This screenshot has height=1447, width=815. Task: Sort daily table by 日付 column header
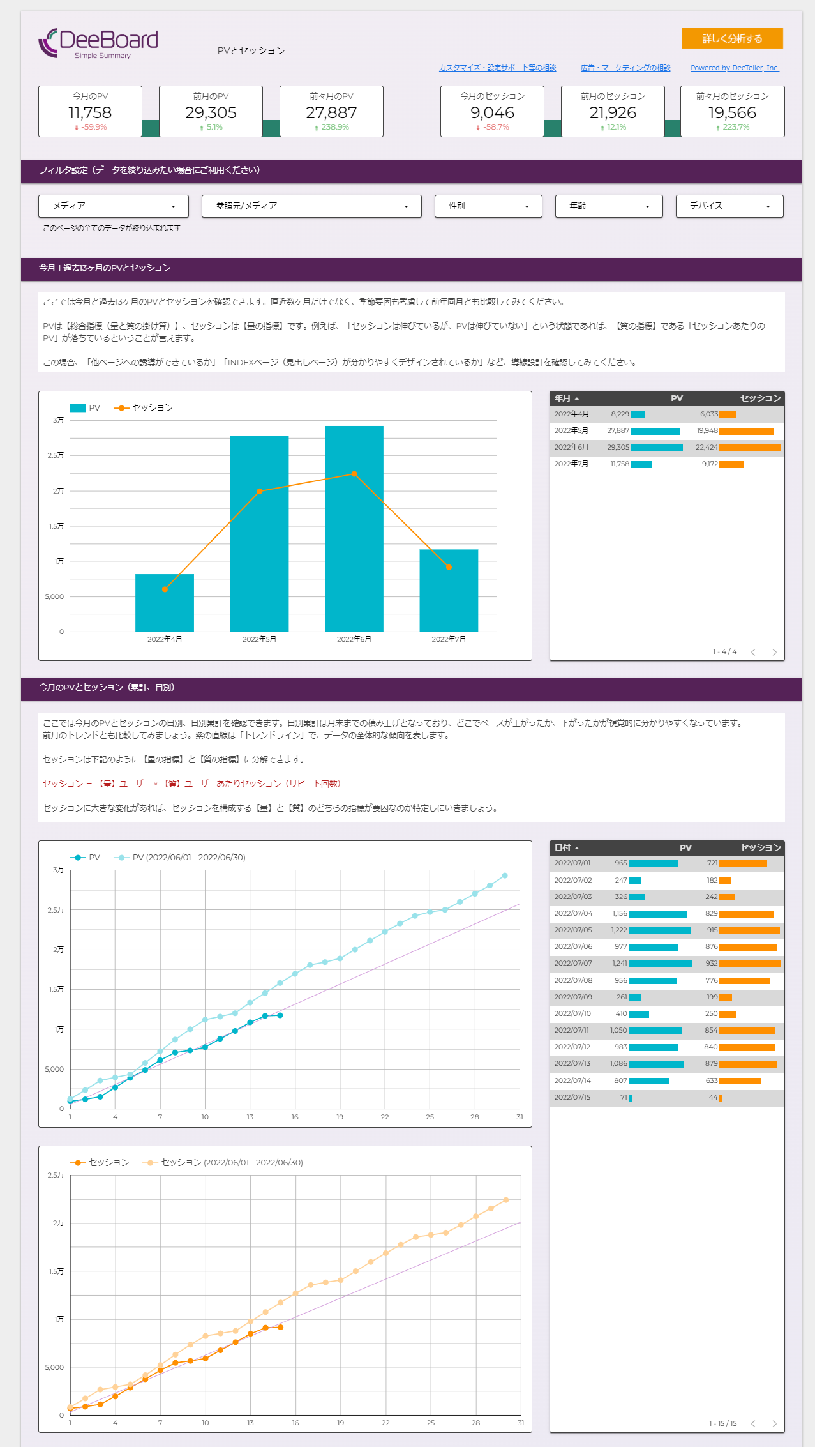(565, 848)
